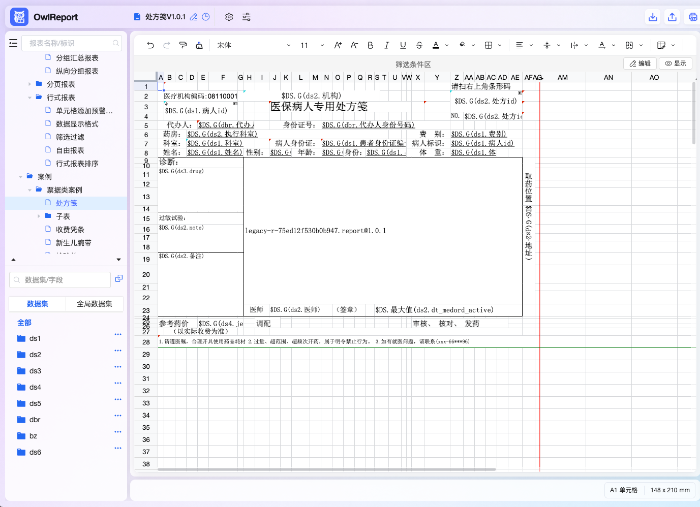
Task: Click the clear formatting eraser icon
Action: pyautogui.click(x=199, y=45)
